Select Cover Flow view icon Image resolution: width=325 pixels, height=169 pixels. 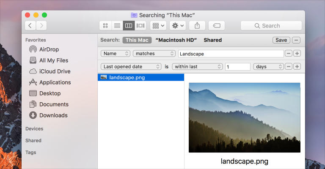point(140,26)
